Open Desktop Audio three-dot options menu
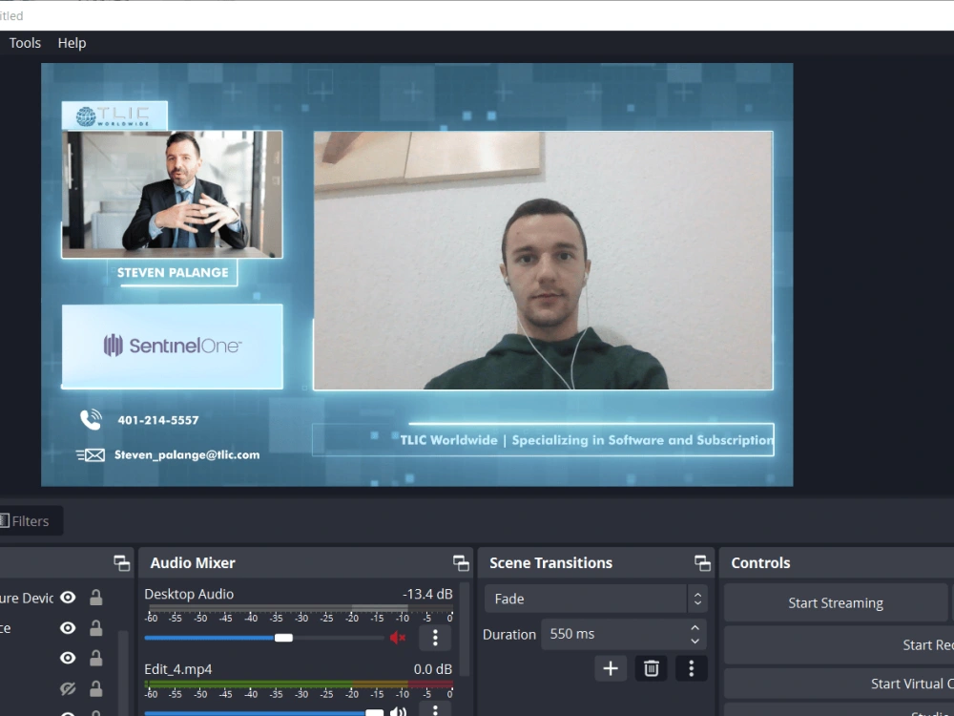954x716 pixels. (435, 638)
